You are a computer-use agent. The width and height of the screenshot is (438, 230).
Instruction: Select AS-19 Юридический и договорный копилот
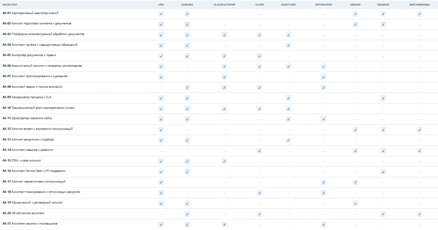[x=32, y=203]
